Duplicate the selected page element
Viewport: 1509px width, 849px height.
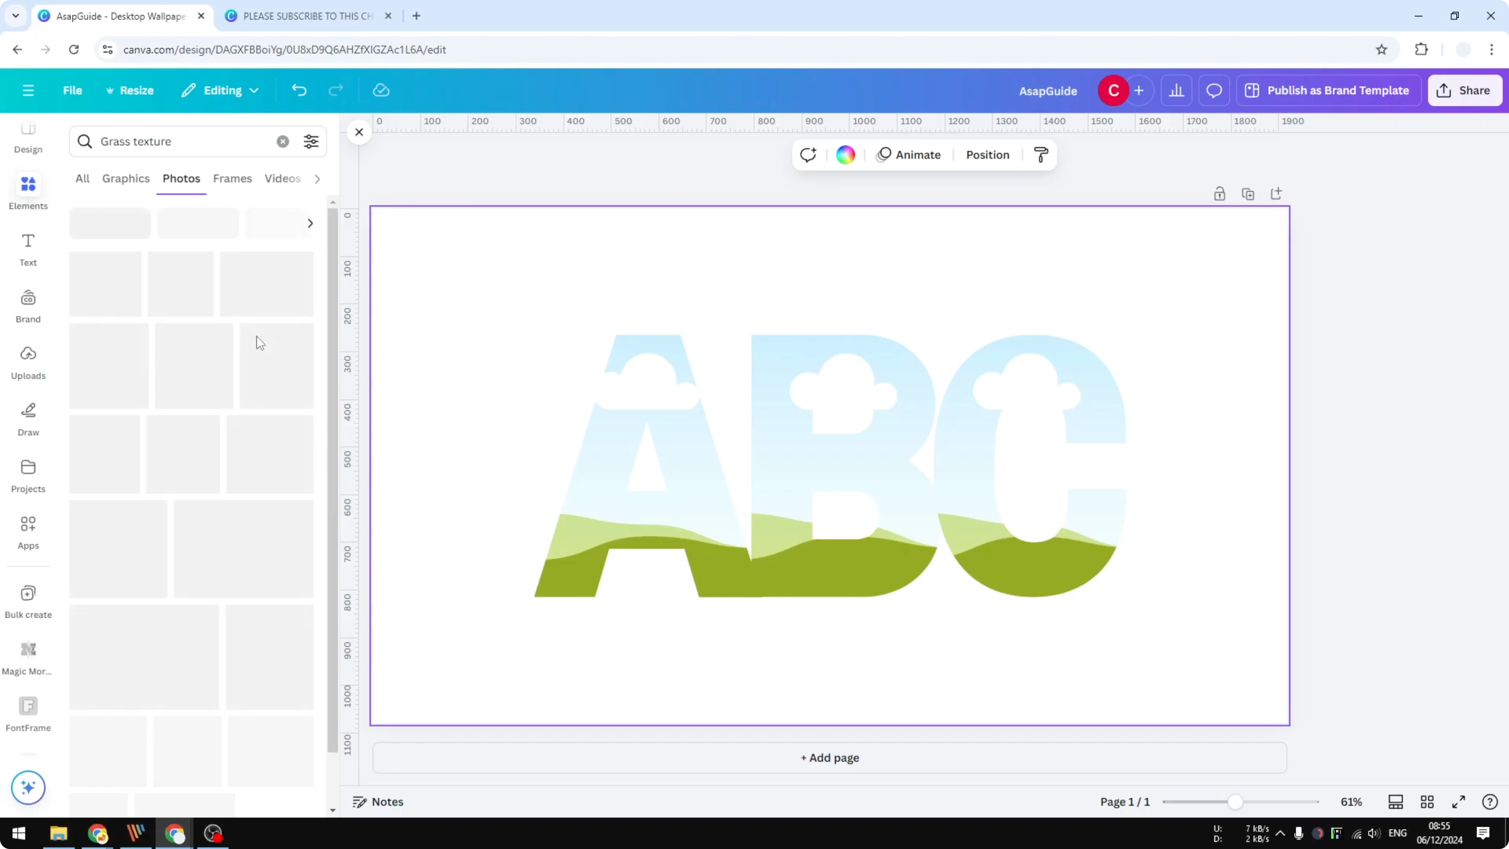click(x=1248, y=193)
